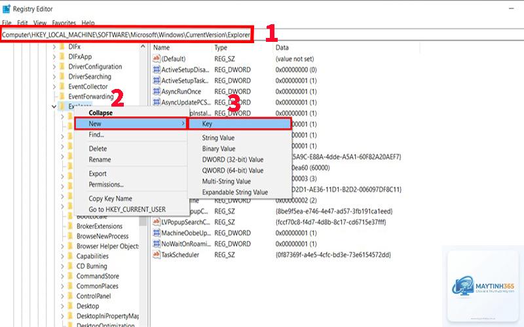The image size is (524, 327).
Task: Expand the DriverSearching tree node
Action: (x=54, y=77)
